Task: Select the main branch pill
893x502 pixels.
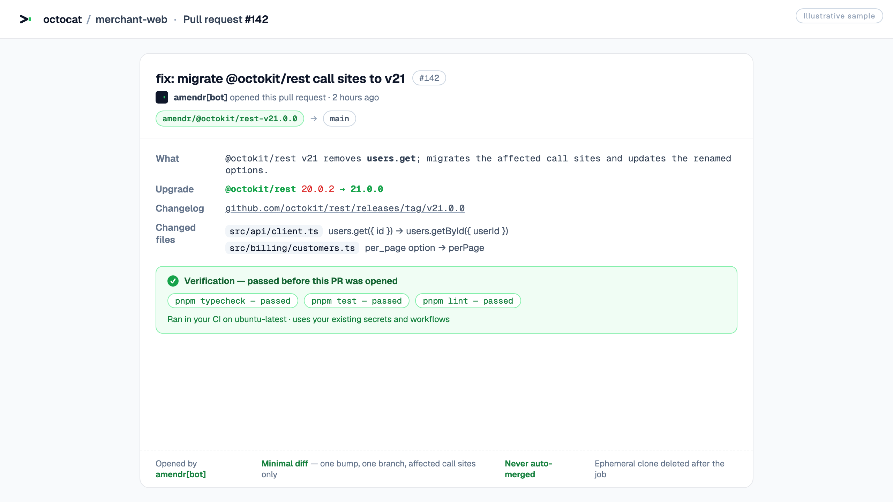Action: (339, 119)
